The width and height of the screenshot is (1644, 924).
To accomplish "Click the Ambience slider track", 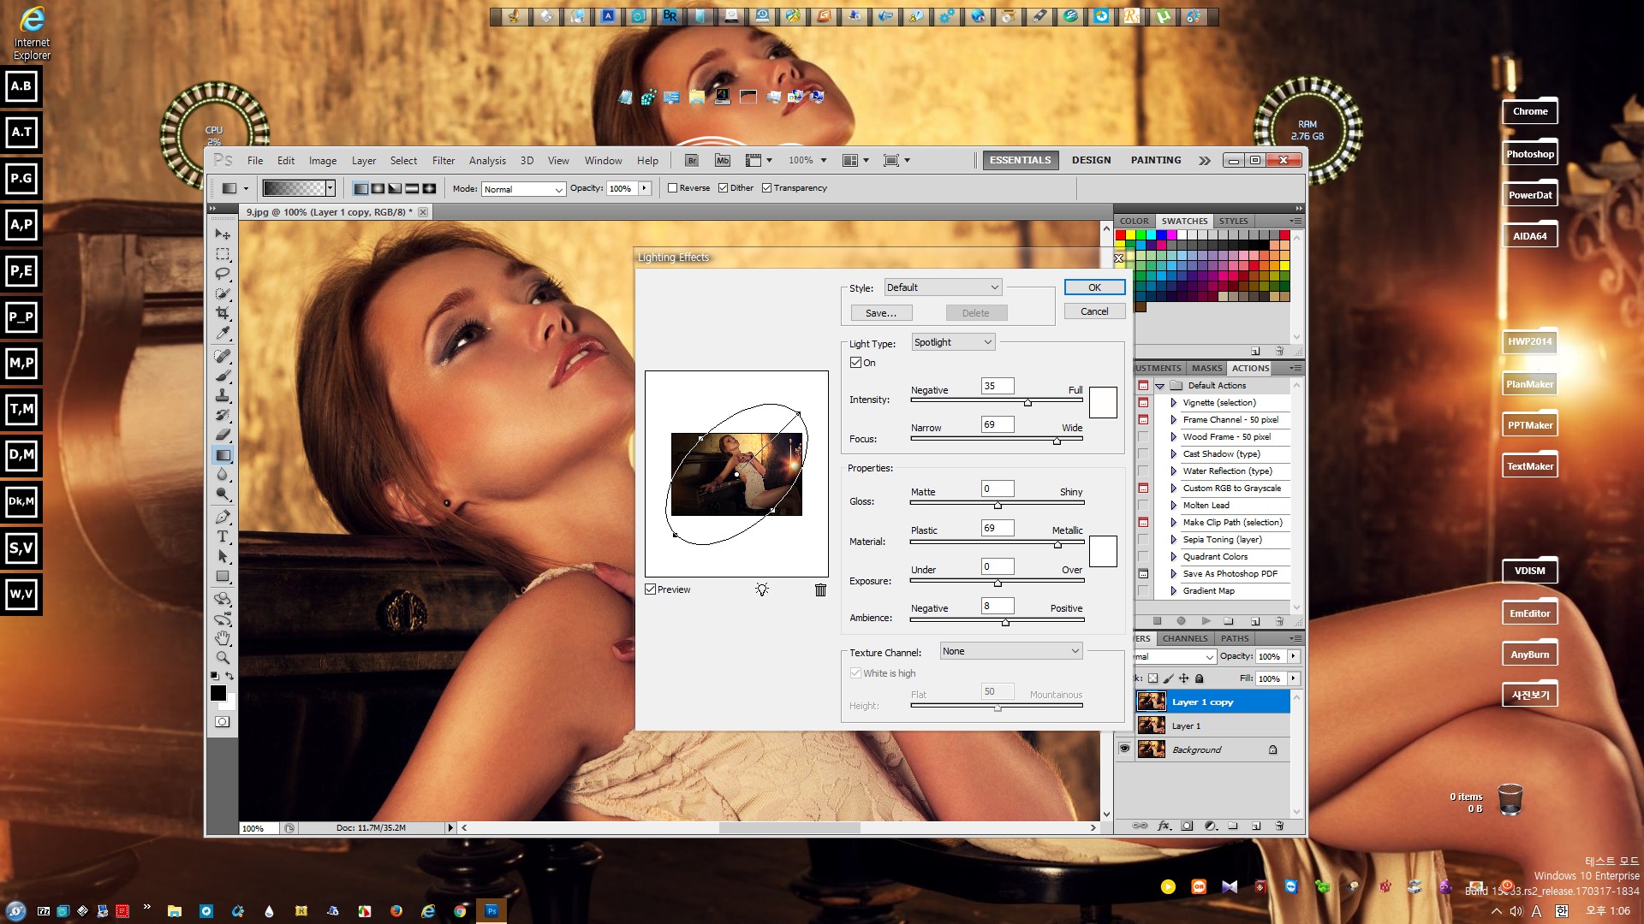I will coord(997,619).
